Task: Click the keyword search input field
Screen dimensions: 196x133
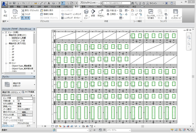Action: click(x=116, y=3)
